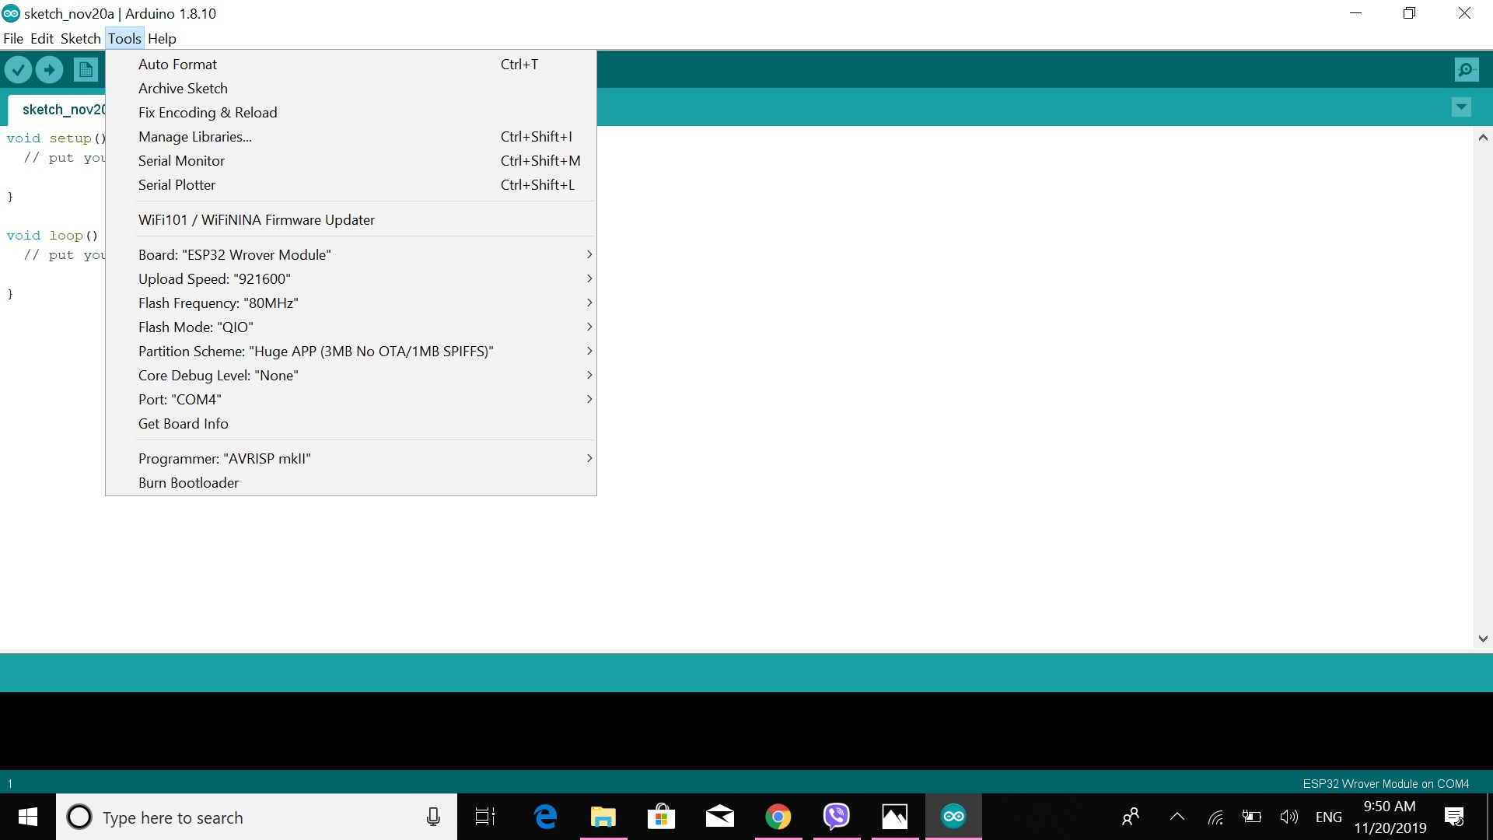The width and height of the screenshot is (1493, 840).
Task: Choose Archive Sketch menu item
Action: click(351, 89)
